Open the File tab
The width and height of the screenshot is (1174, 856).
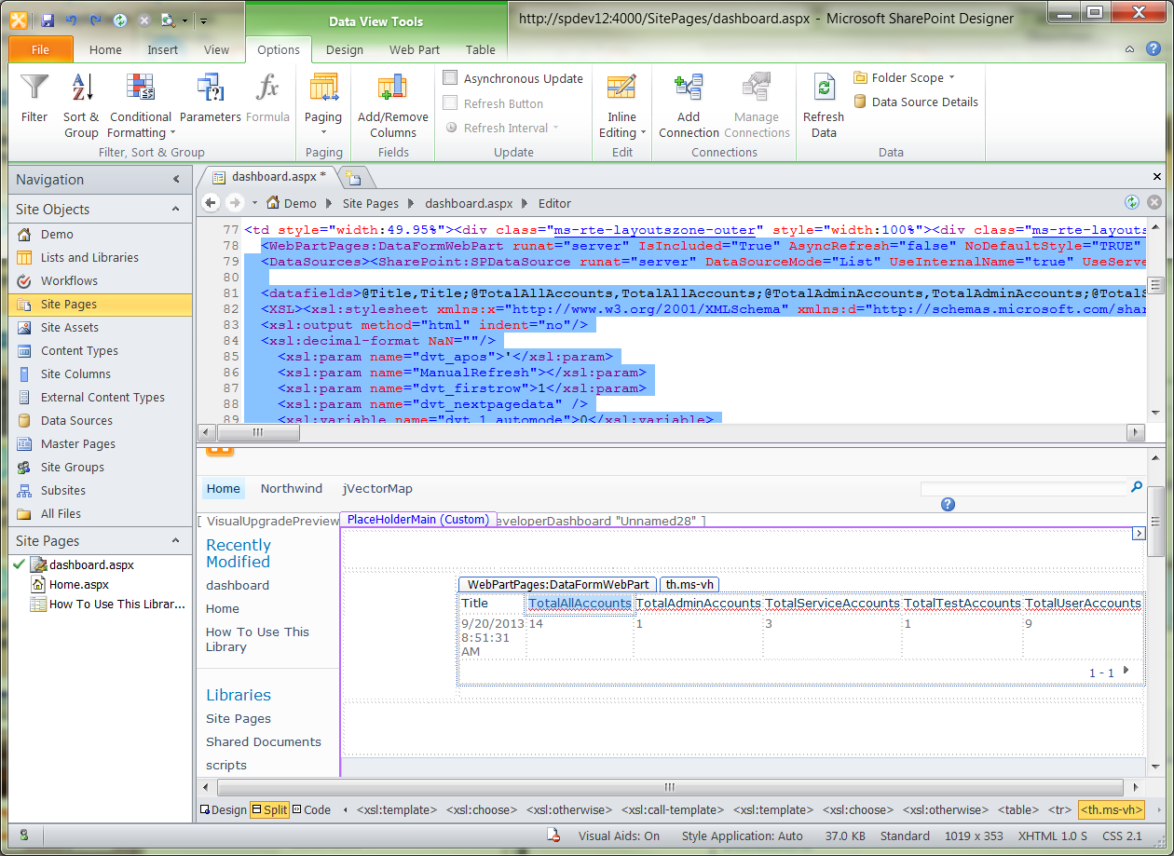40,49
